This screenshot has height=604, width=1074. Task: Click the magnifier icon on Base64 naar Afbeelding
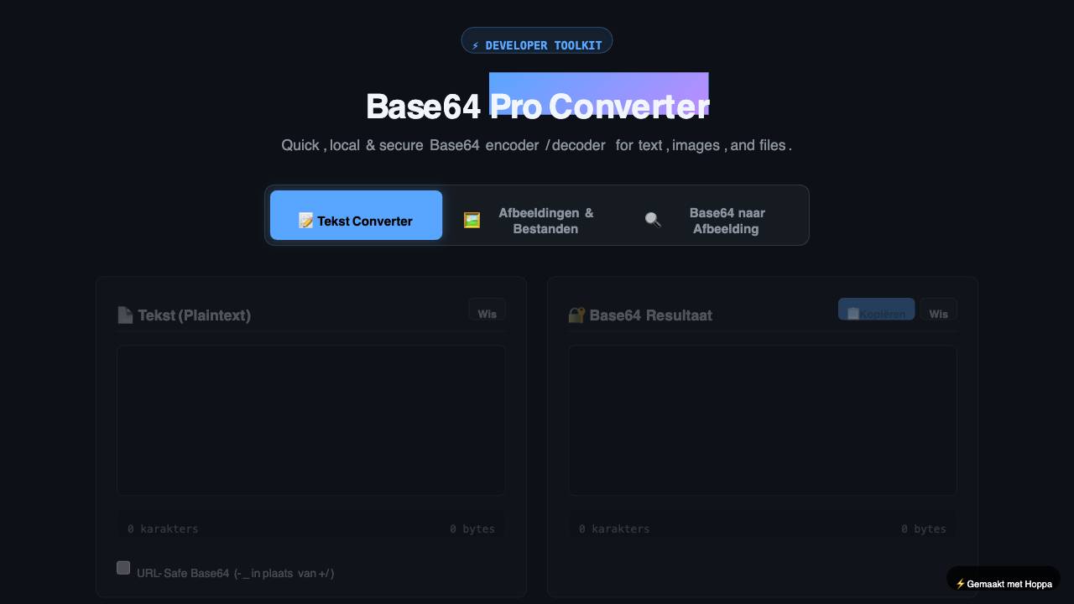(x=653, y=220)
